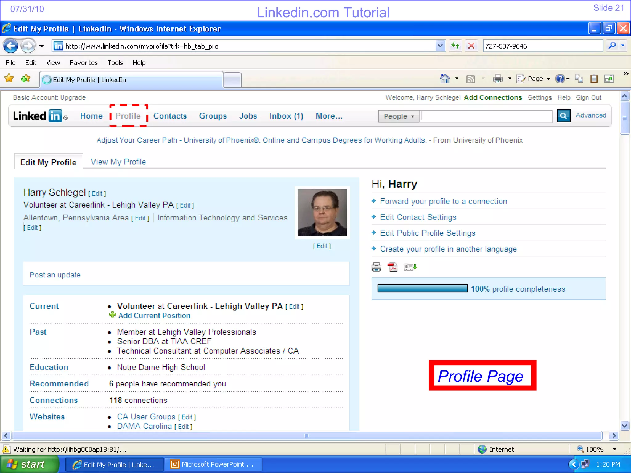Click Edit link under the profile photo
Image resolution: width=631 pixels, height=473 pixels.
tap(322, 246)
